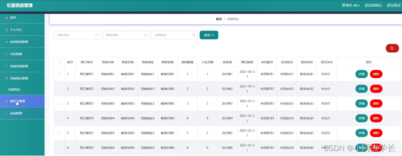Click 删除 for row 预订编号2

[376, 89]
